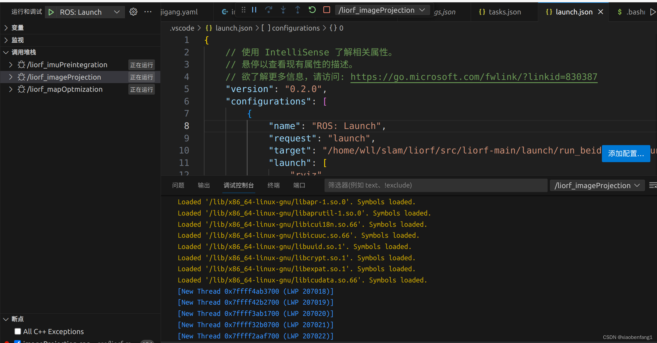Click configurations in the breadcrumb
Image resolution: width=657 pixels, height=343 pixels.
(296, 28)
